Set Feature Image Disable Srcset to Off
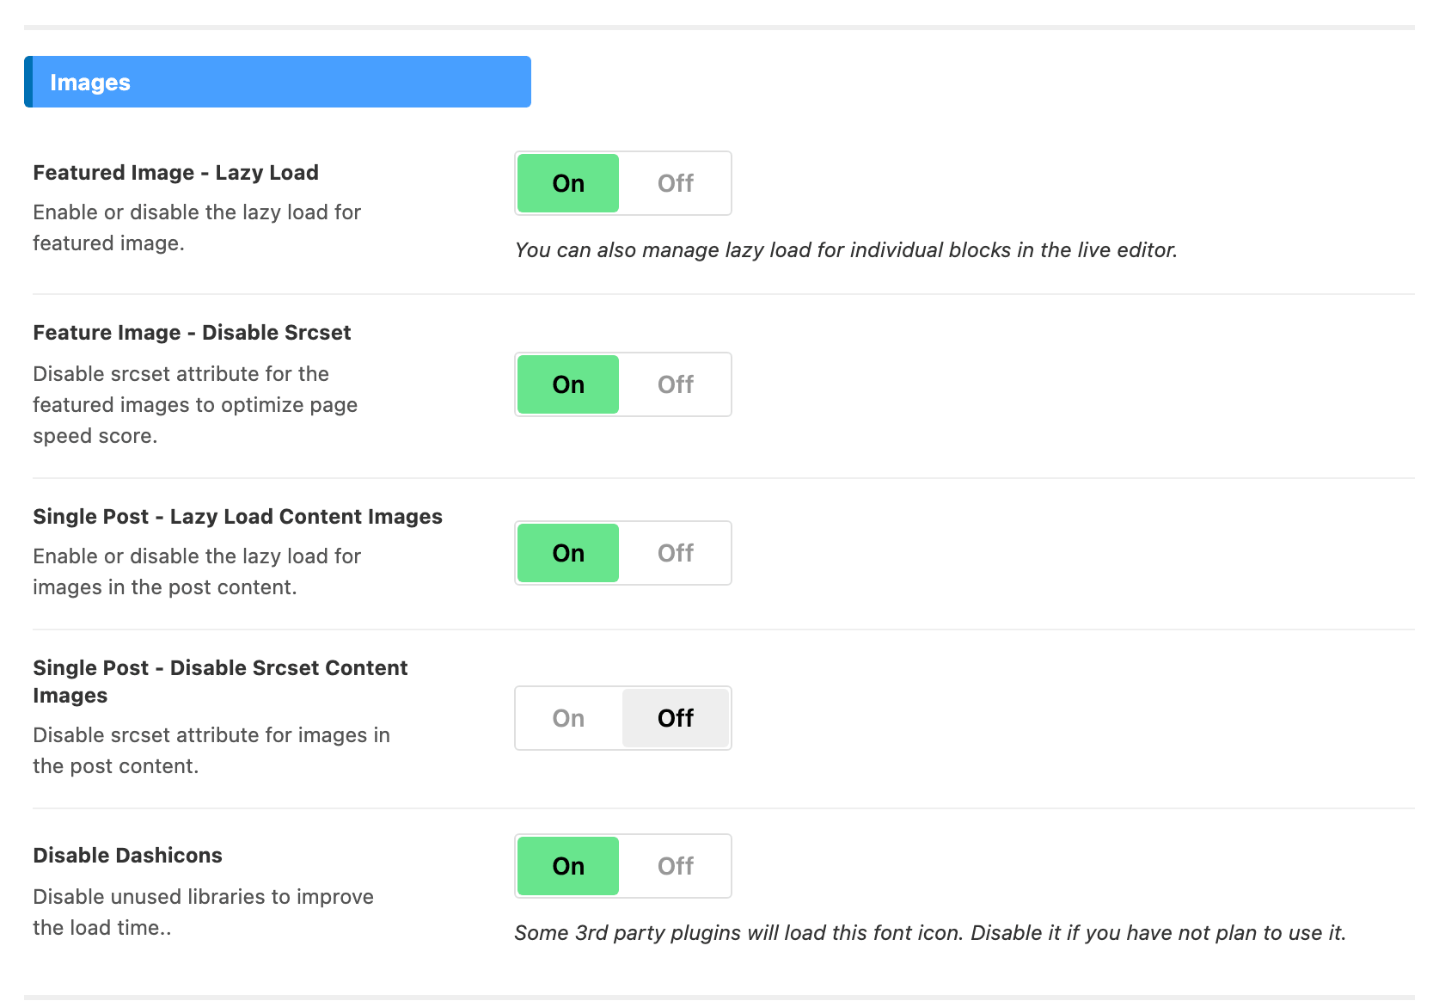This screenshot has width=1439, height=1001. 676,384
